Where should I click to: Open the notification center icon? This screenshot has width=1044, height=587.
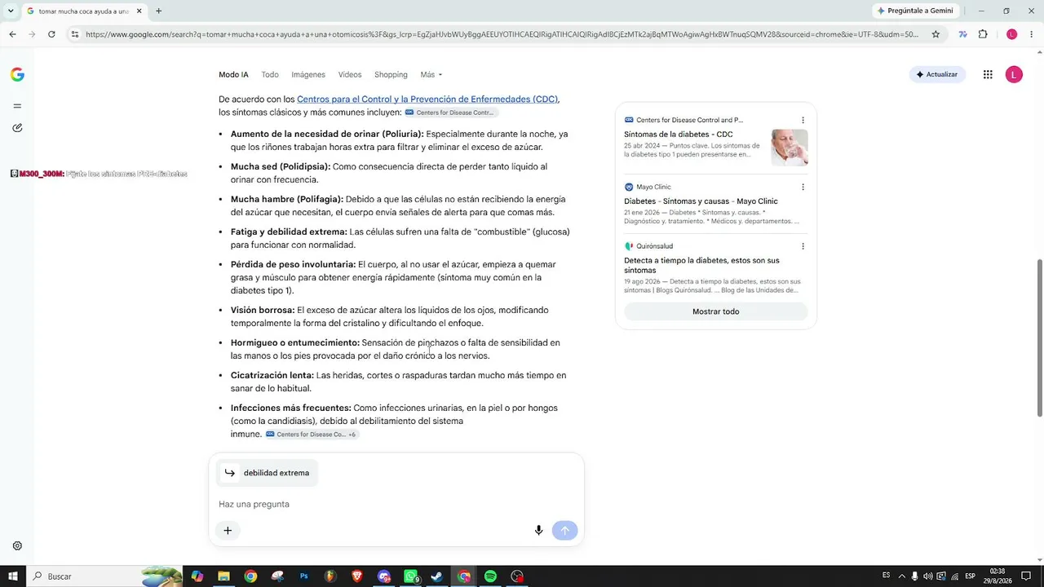1026,576
